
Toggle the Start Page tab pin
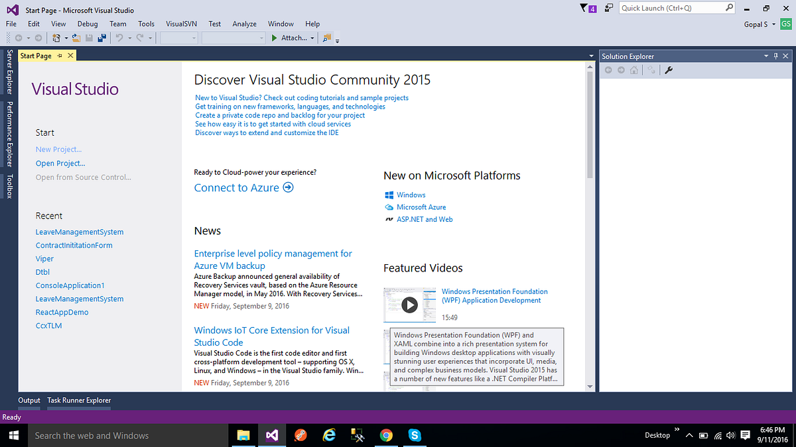point(60,56)
